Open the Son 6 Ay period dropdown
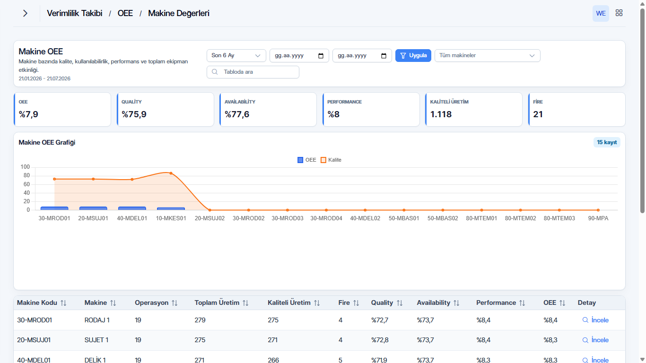Image resolution: width=646 pixels, height=363 pixels. 236,56
